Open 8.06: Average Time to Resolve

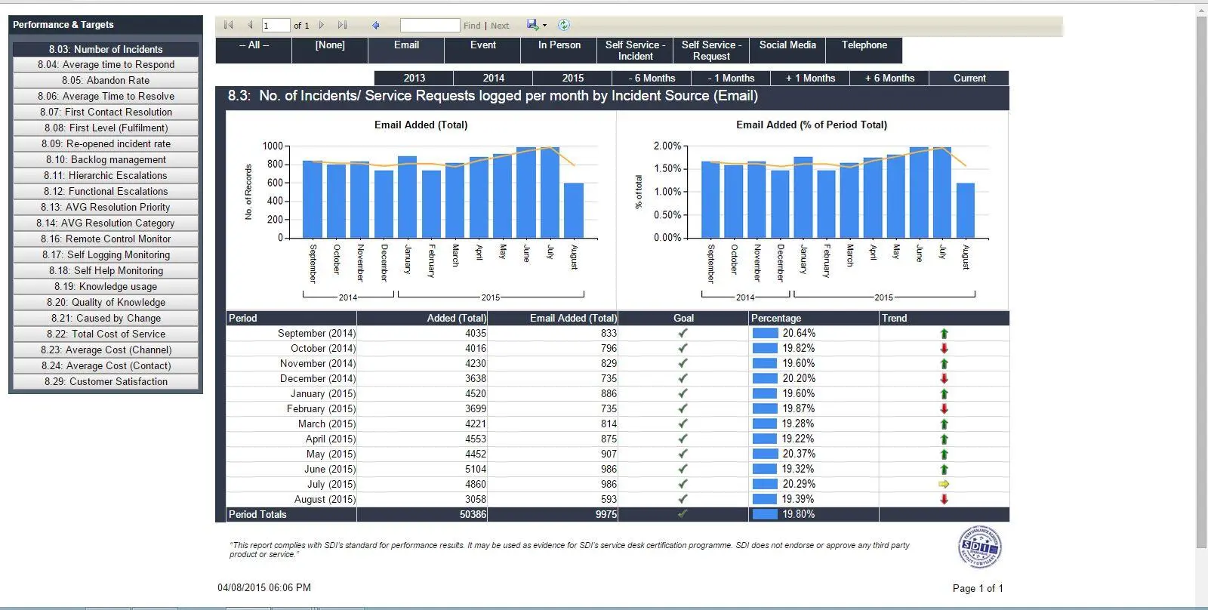(x=106, y=97)
